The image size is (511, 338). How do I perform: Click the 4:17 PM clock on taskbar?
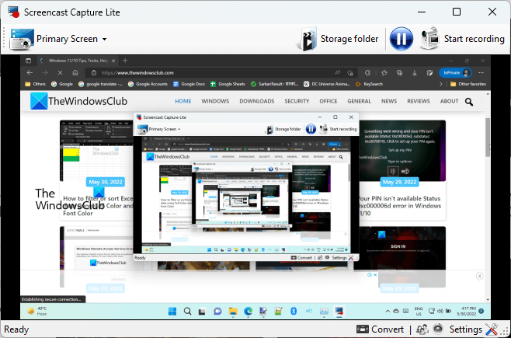(x=467, y=311)
